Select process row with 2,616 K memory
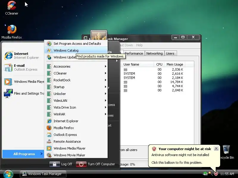Image resolution: width=238 pixels, height=178 pixels. tap(157, 74)
